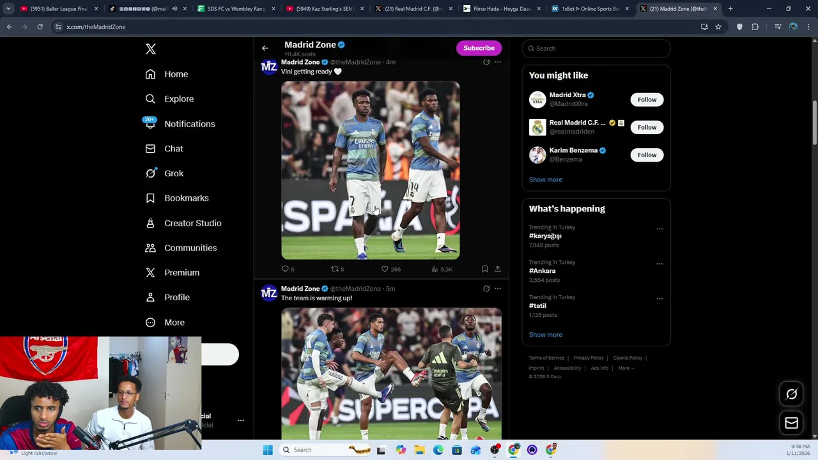The image size is (818, 460).
Task: Bookmark the 'Vini getting ready' post
Action: (484, 269)
